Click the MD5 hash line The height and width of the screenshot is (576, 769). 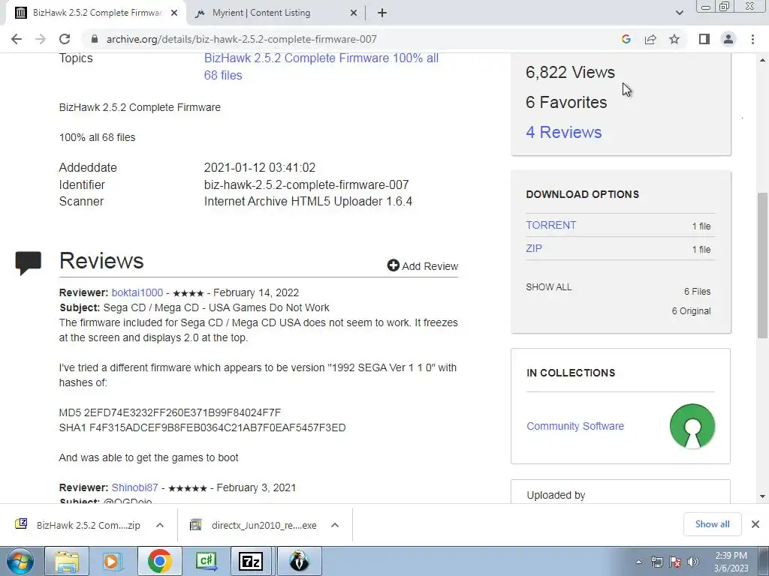170,413
